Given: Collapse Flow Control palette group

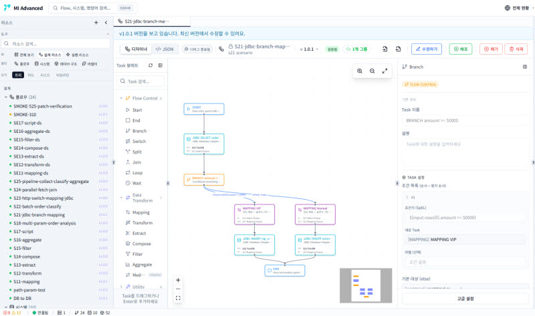Looking at the screenshot, I should point(121,98).
